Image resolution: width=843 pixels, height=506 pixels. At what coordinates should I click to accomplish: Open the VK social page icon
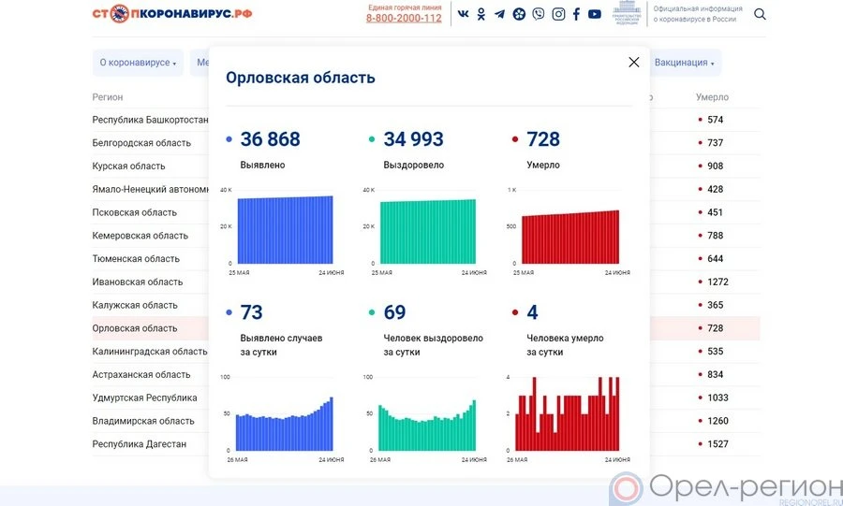[463, 14]
